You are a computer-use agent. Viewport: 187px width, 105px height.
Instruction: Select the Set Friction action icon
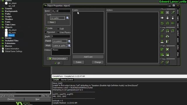pos(173,23)
